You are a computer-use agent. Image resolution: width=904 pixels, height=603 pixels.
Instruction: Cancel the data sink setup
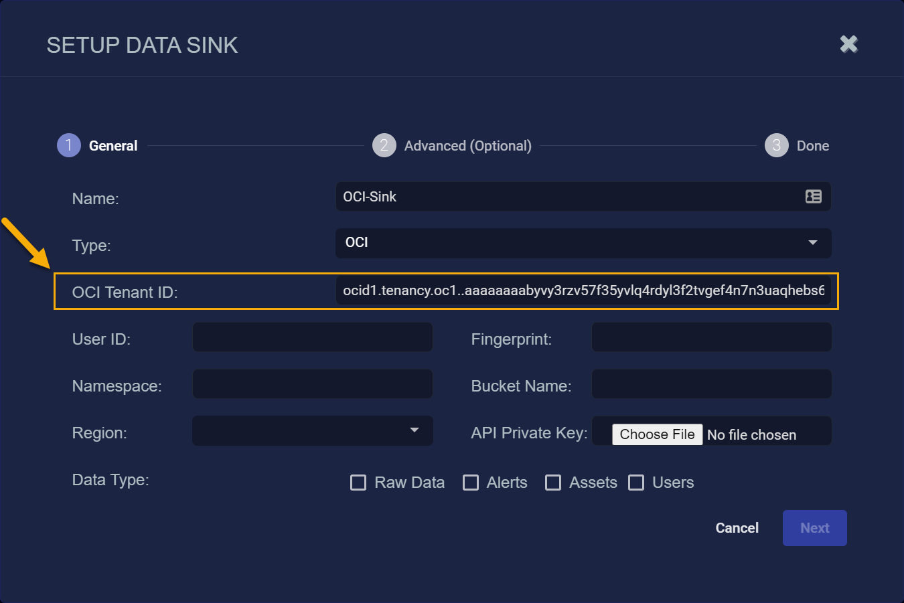click(x=737, y=528)
